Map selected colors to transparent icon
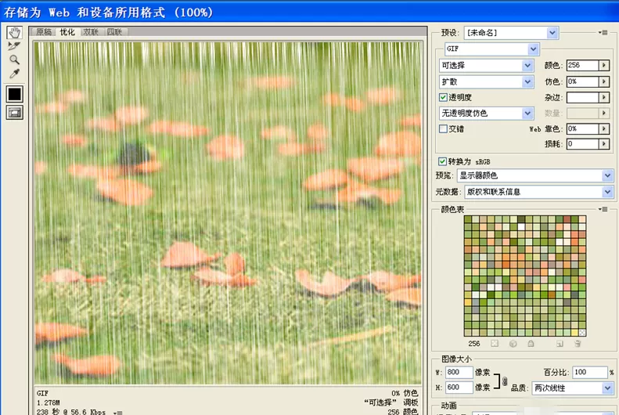Image resolution: width=619 pixels, height=415 pixels. pos(495,344)
